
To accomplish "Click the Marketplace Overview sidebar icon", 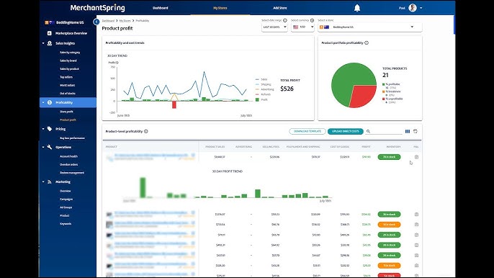I will (x=50, y=33).
